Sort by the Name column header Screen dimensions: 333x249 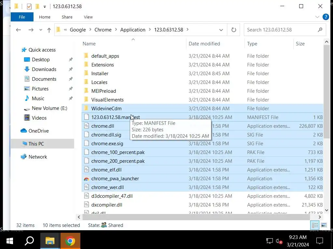click(x=89, y=44)
